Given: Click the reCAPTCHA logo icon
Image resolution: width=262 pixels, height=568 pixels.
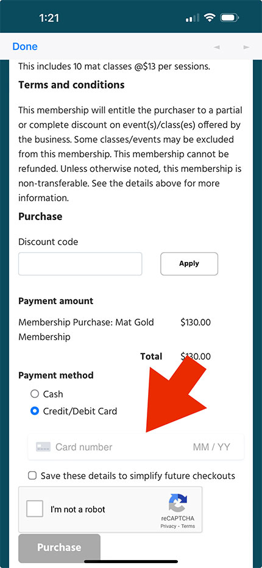Looking at the screenshot, I should (x=178, y=503).
